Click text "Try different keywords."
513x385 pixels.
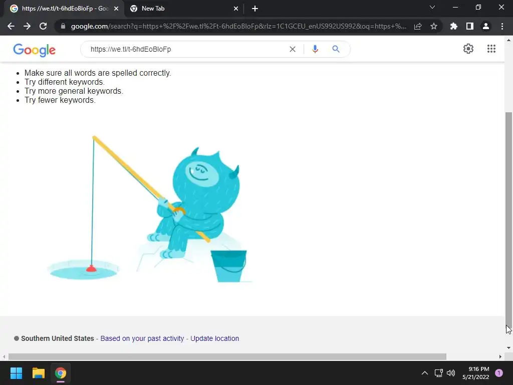pyautogui.click(x=65, y=82)
